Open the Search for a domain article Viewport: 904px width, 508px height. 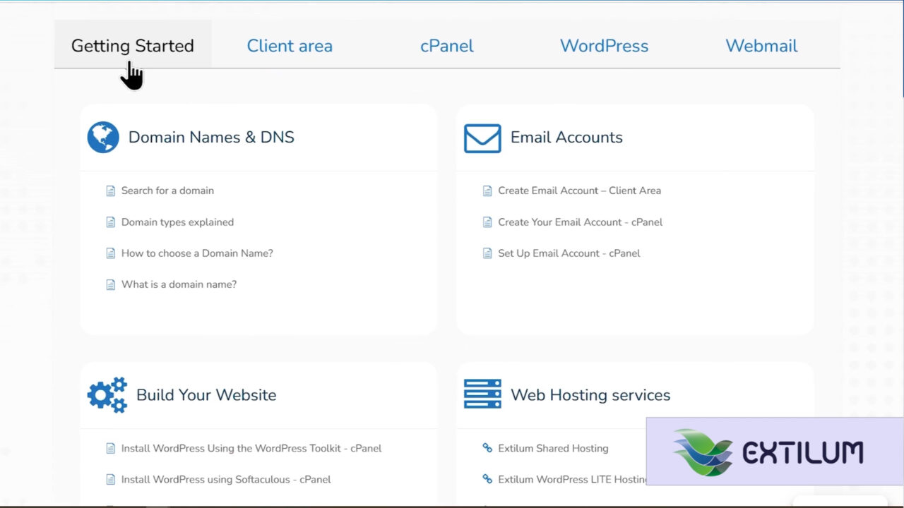(x=167, y=190)
